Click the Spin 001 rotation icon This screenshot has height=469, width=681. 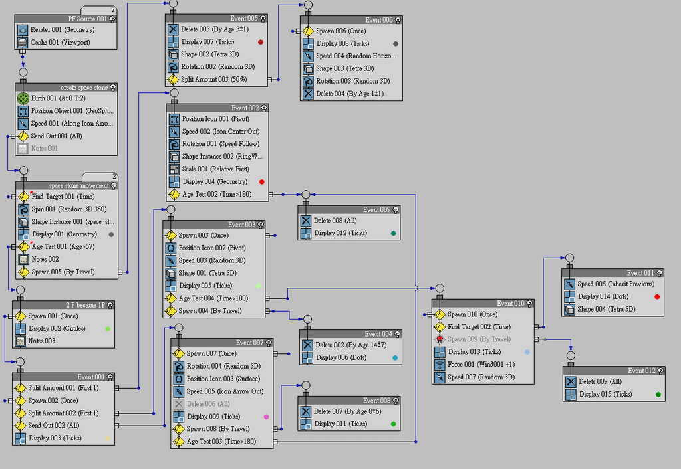click(x=23, y=209)
